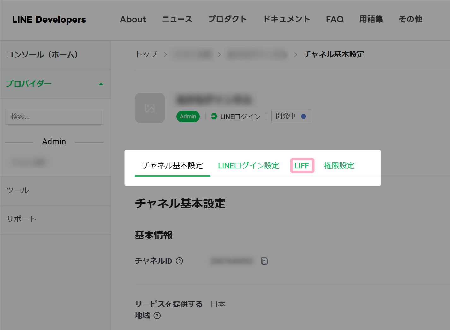Click the channel image placeholder thumbnail
This screenshot has height=330, width=450.
point(150,108)
